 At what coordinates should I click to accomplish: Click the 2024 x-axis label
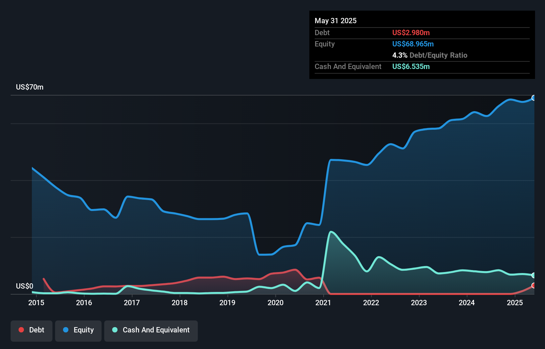(x=467, y=303)
